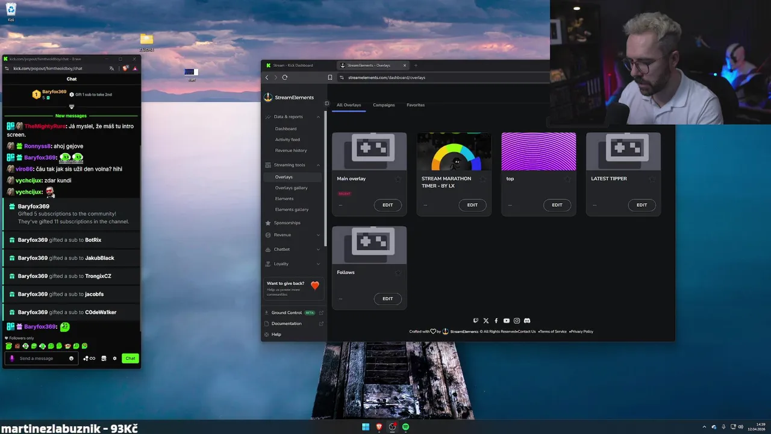The image size is (771, 434).
Task: Switch to the Campaigns tab
Action: (384, 105)
